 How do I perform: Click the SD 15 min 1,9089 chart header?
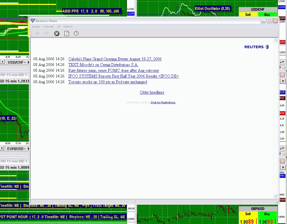(14, 167)
